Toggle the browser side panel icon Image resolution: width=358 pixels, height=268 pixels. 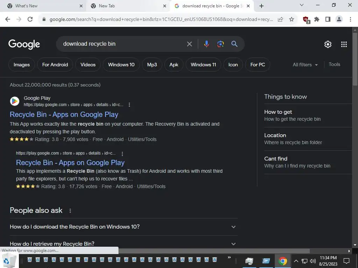[x=328, y=20]
